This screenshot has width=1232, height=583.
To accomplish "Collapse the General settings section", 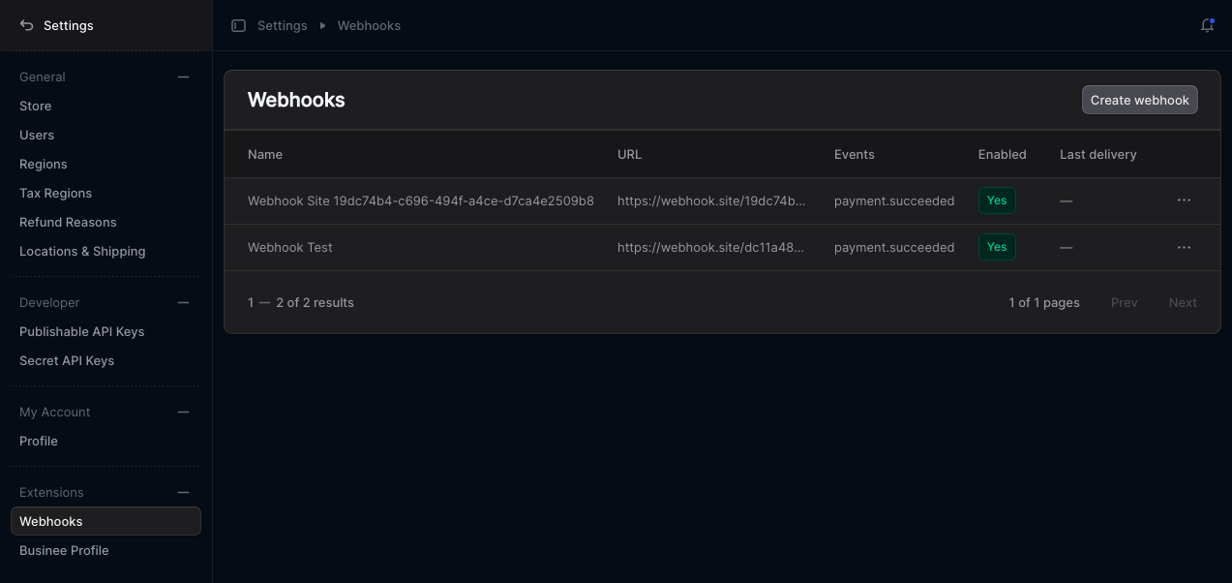I will tap(183, 77).
